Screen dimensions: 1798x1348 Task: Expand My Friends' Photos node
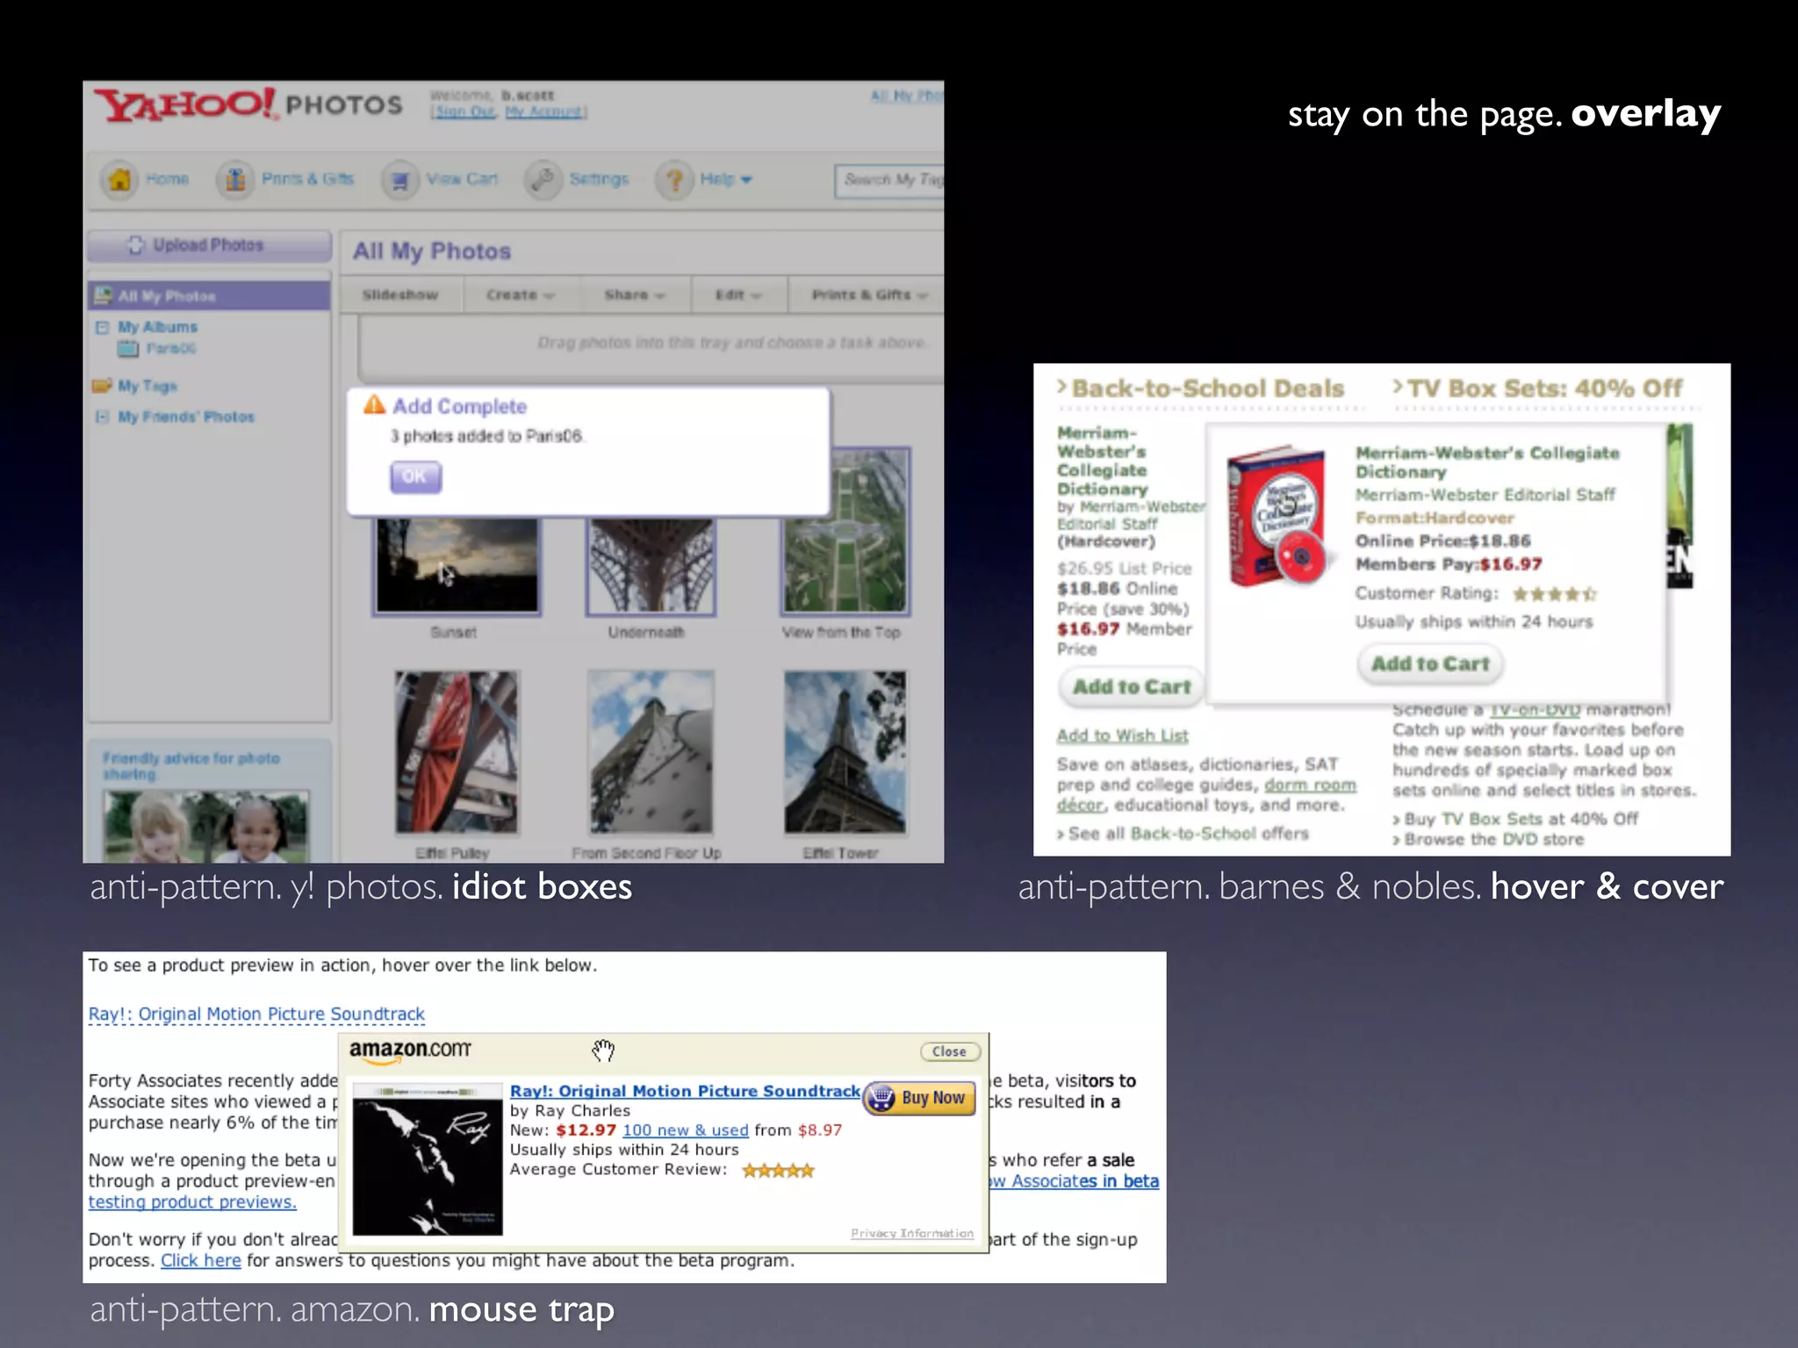point(102,417)
